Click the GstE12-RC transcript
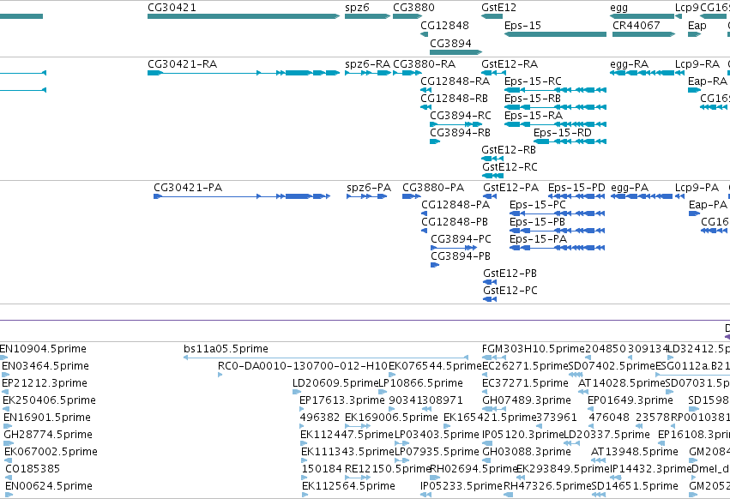The height and width of the screenshot is (499, 730). coord(492,176)
